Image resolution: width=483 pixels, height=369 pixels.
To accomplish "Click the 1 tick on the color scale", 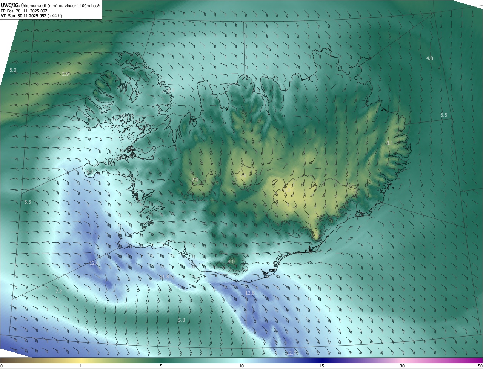I will point(81,366).
